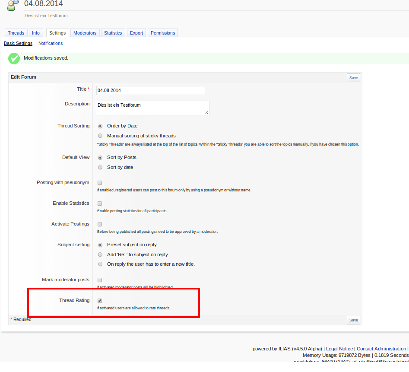
Task: Check the Activate Postings checkbox
Action: coord(100,224)
